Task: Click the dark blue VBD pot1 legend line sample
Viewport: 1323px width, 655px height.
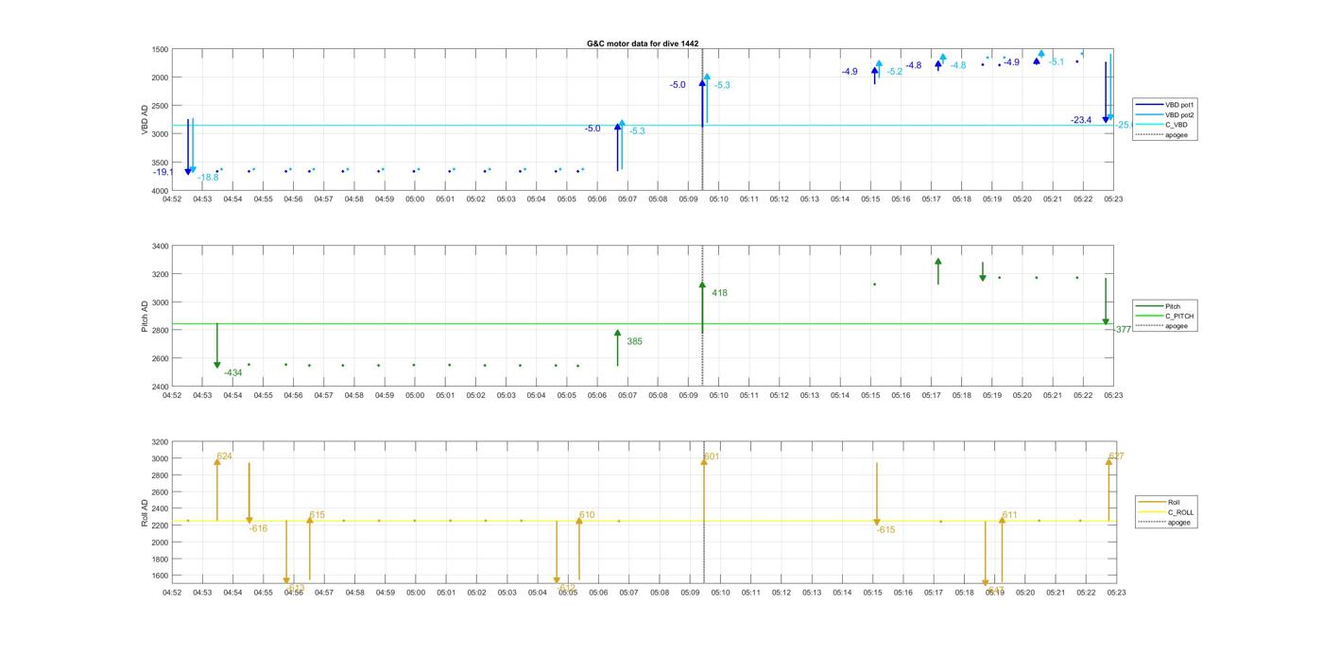Action: point(1149,104)
